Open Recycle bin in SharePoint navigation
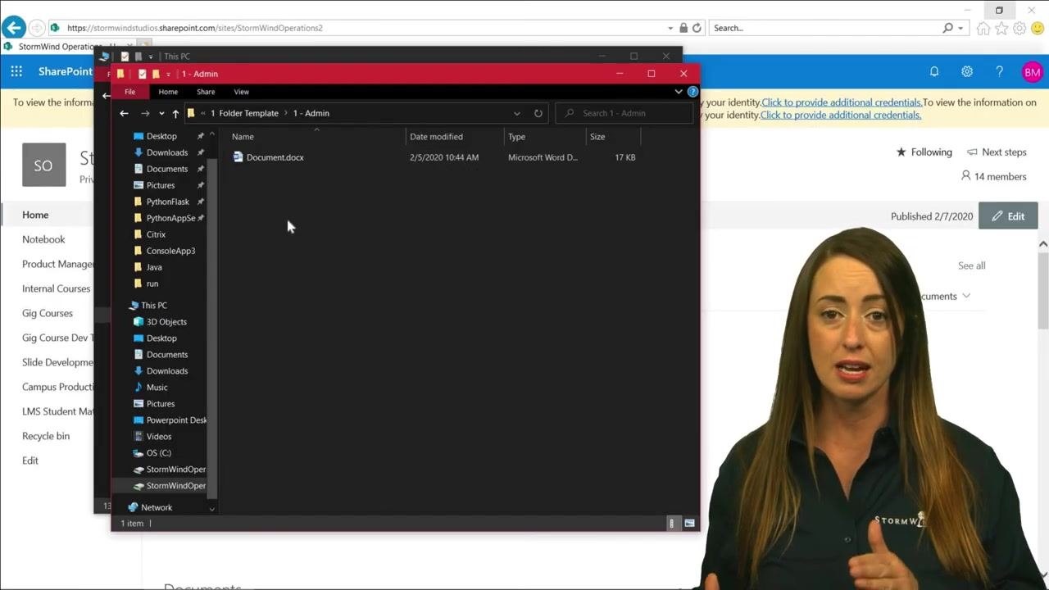This screenshot has width=1049, height=590. click(46, 436)
